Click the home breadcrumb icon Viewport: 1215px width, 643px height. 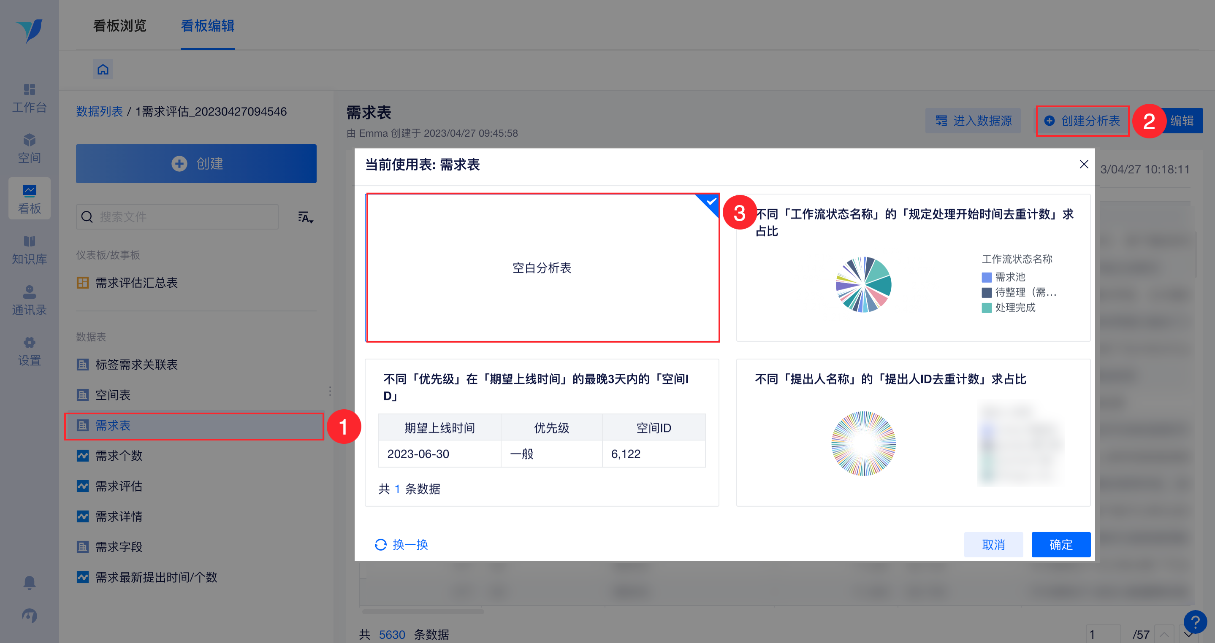(x=103, y=70)
